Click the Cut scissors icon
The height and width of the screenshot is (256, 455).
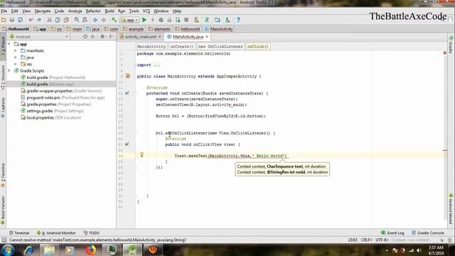(x=49, y=20)
